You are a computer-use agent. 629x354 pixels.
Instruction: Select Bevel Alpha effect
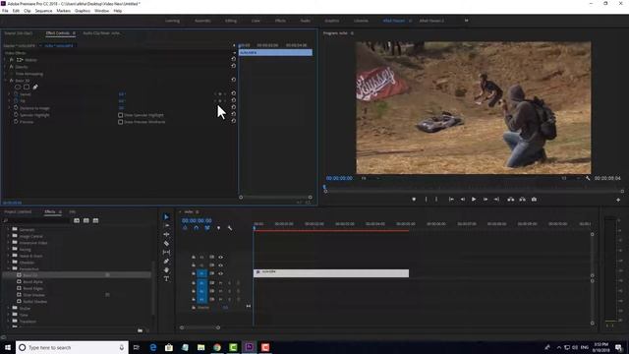(32, 282)
